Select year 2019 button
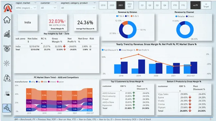This screenshot has width=216, height=121. [x=103, y=5]
